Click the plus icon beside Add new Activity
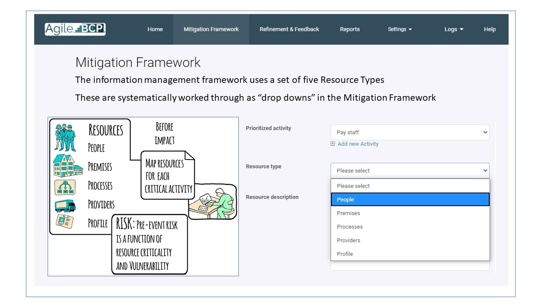This screenshot has height=306, width=544. 333,144
